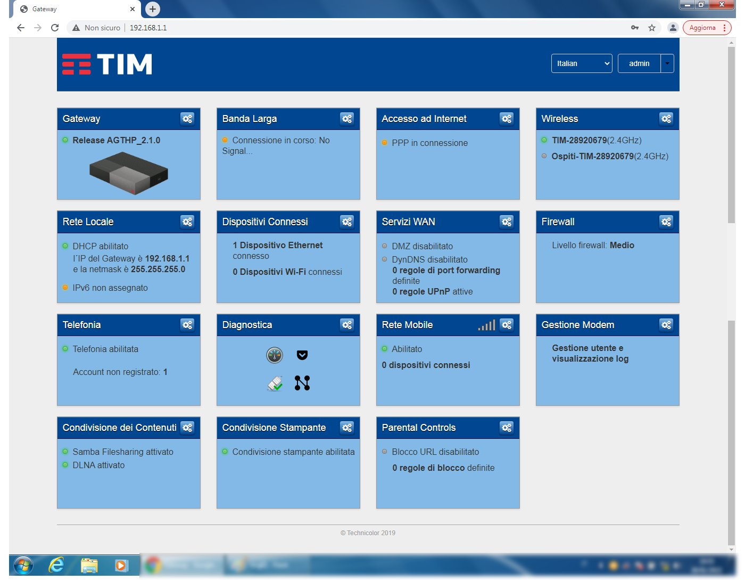Click the TIM-28920679 wireless network link
This screenshot has width=745, height=580.
pos(579,141)
